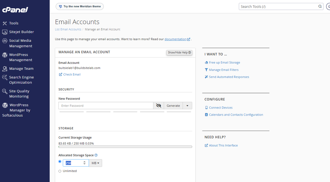330x182 pixels.
Task: Go to List Email Accounts breadcrumb
Action: tap(68, 29)
